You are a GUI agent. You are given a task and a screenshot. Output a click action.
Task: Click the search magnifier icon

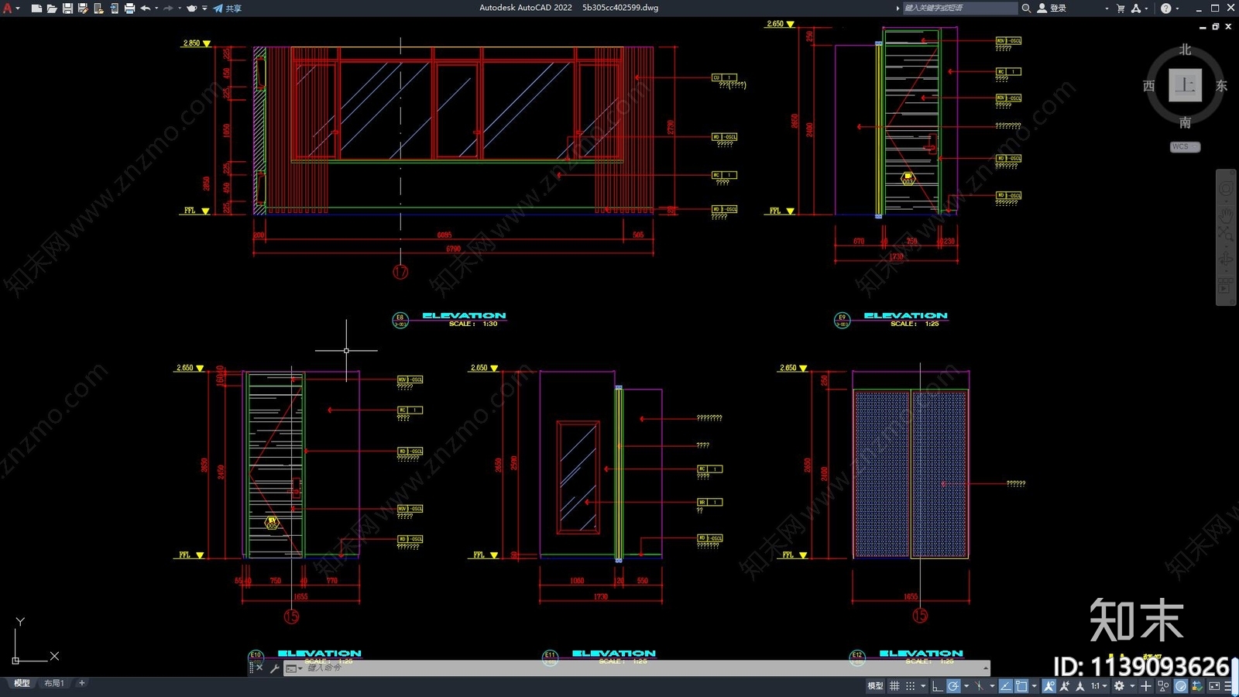pyautogui.click(x=1026, y=8)
